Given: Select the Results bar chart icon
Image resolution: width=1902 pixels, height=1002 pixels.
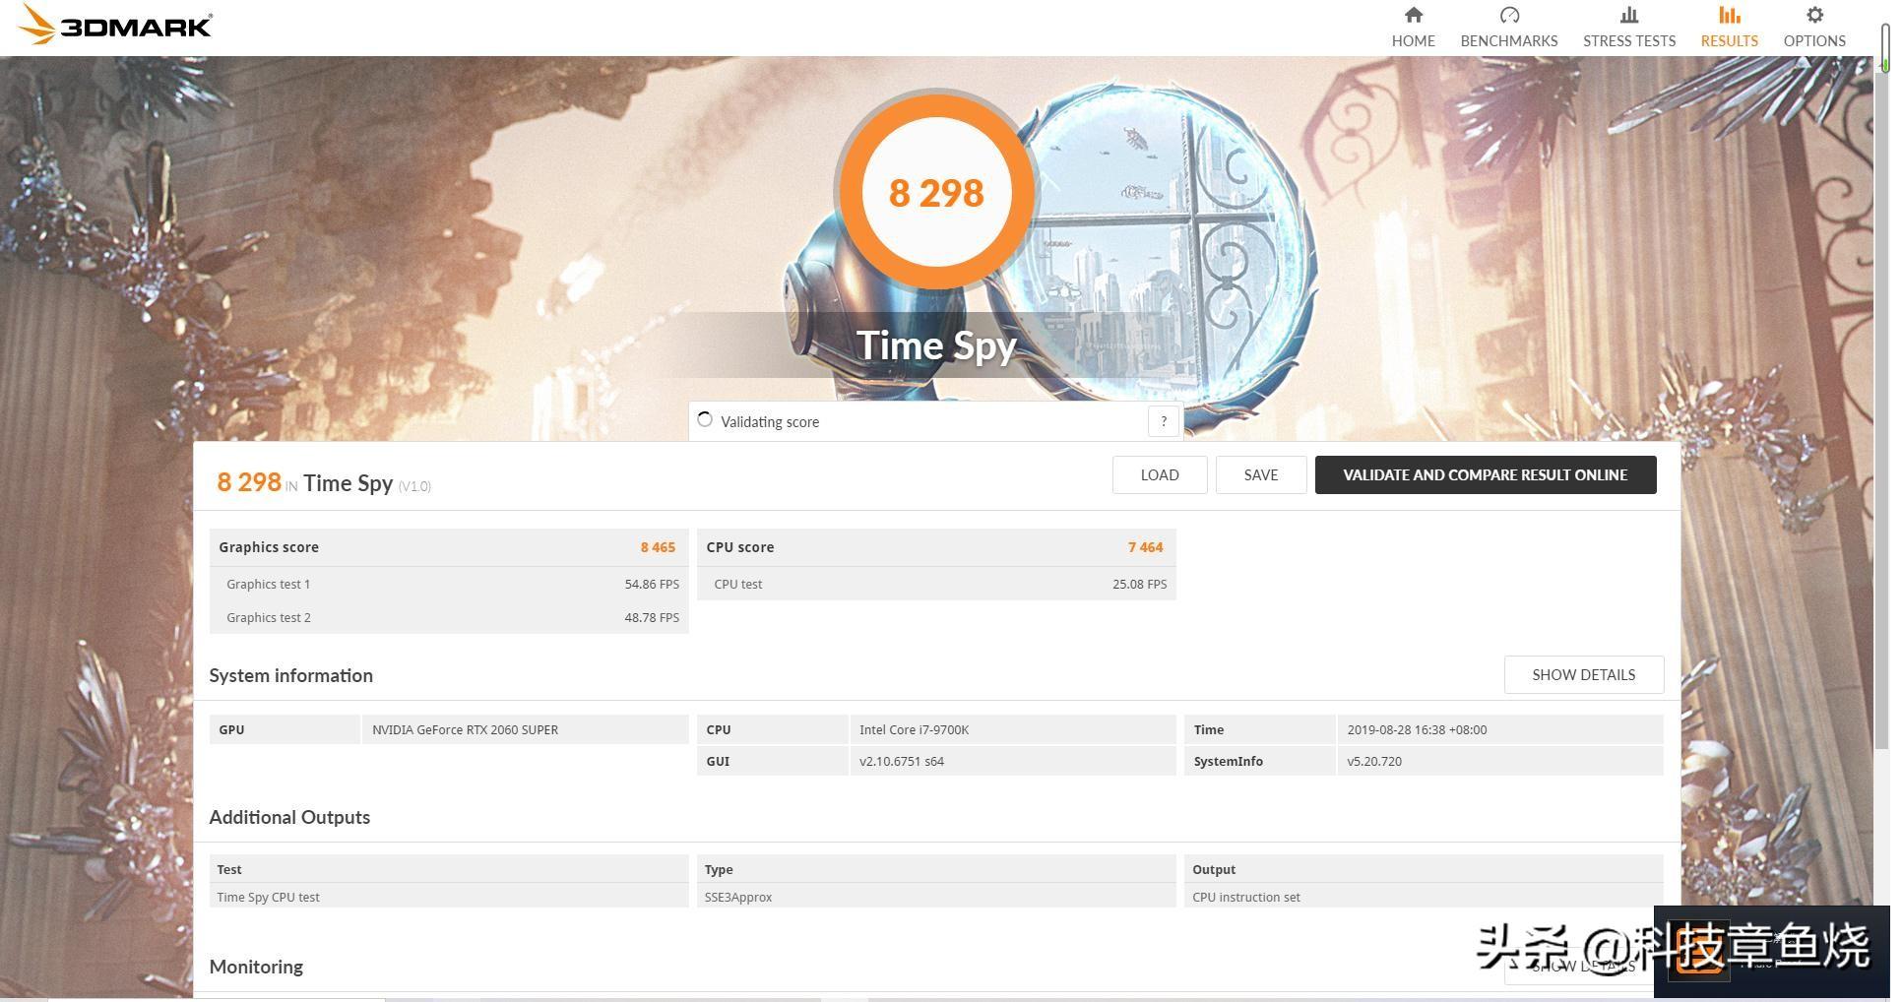Looking at the screenshot, I should tap(1729, 15).
